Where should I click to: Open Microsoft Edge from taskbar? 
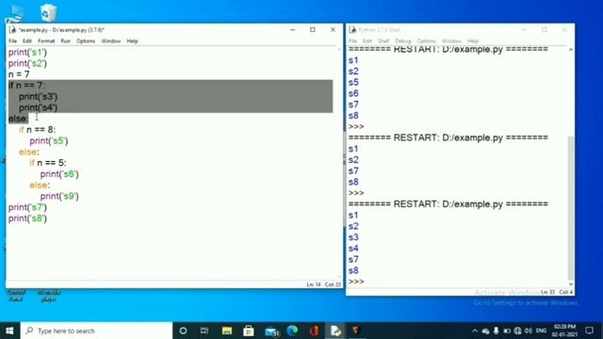[292, 331]
